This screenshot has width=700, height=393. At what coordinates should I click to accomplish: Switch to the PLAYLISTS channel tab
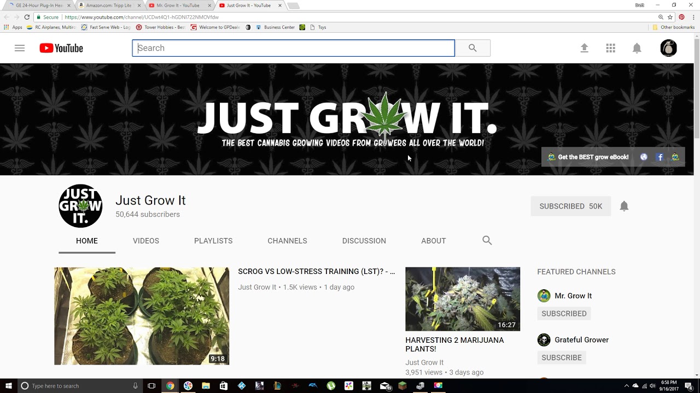click(213, 241)
